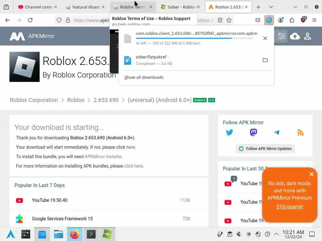Go back with the browser back arrow
The width and height of the screenshot is (322, 241).
click(x=8, y=20)
